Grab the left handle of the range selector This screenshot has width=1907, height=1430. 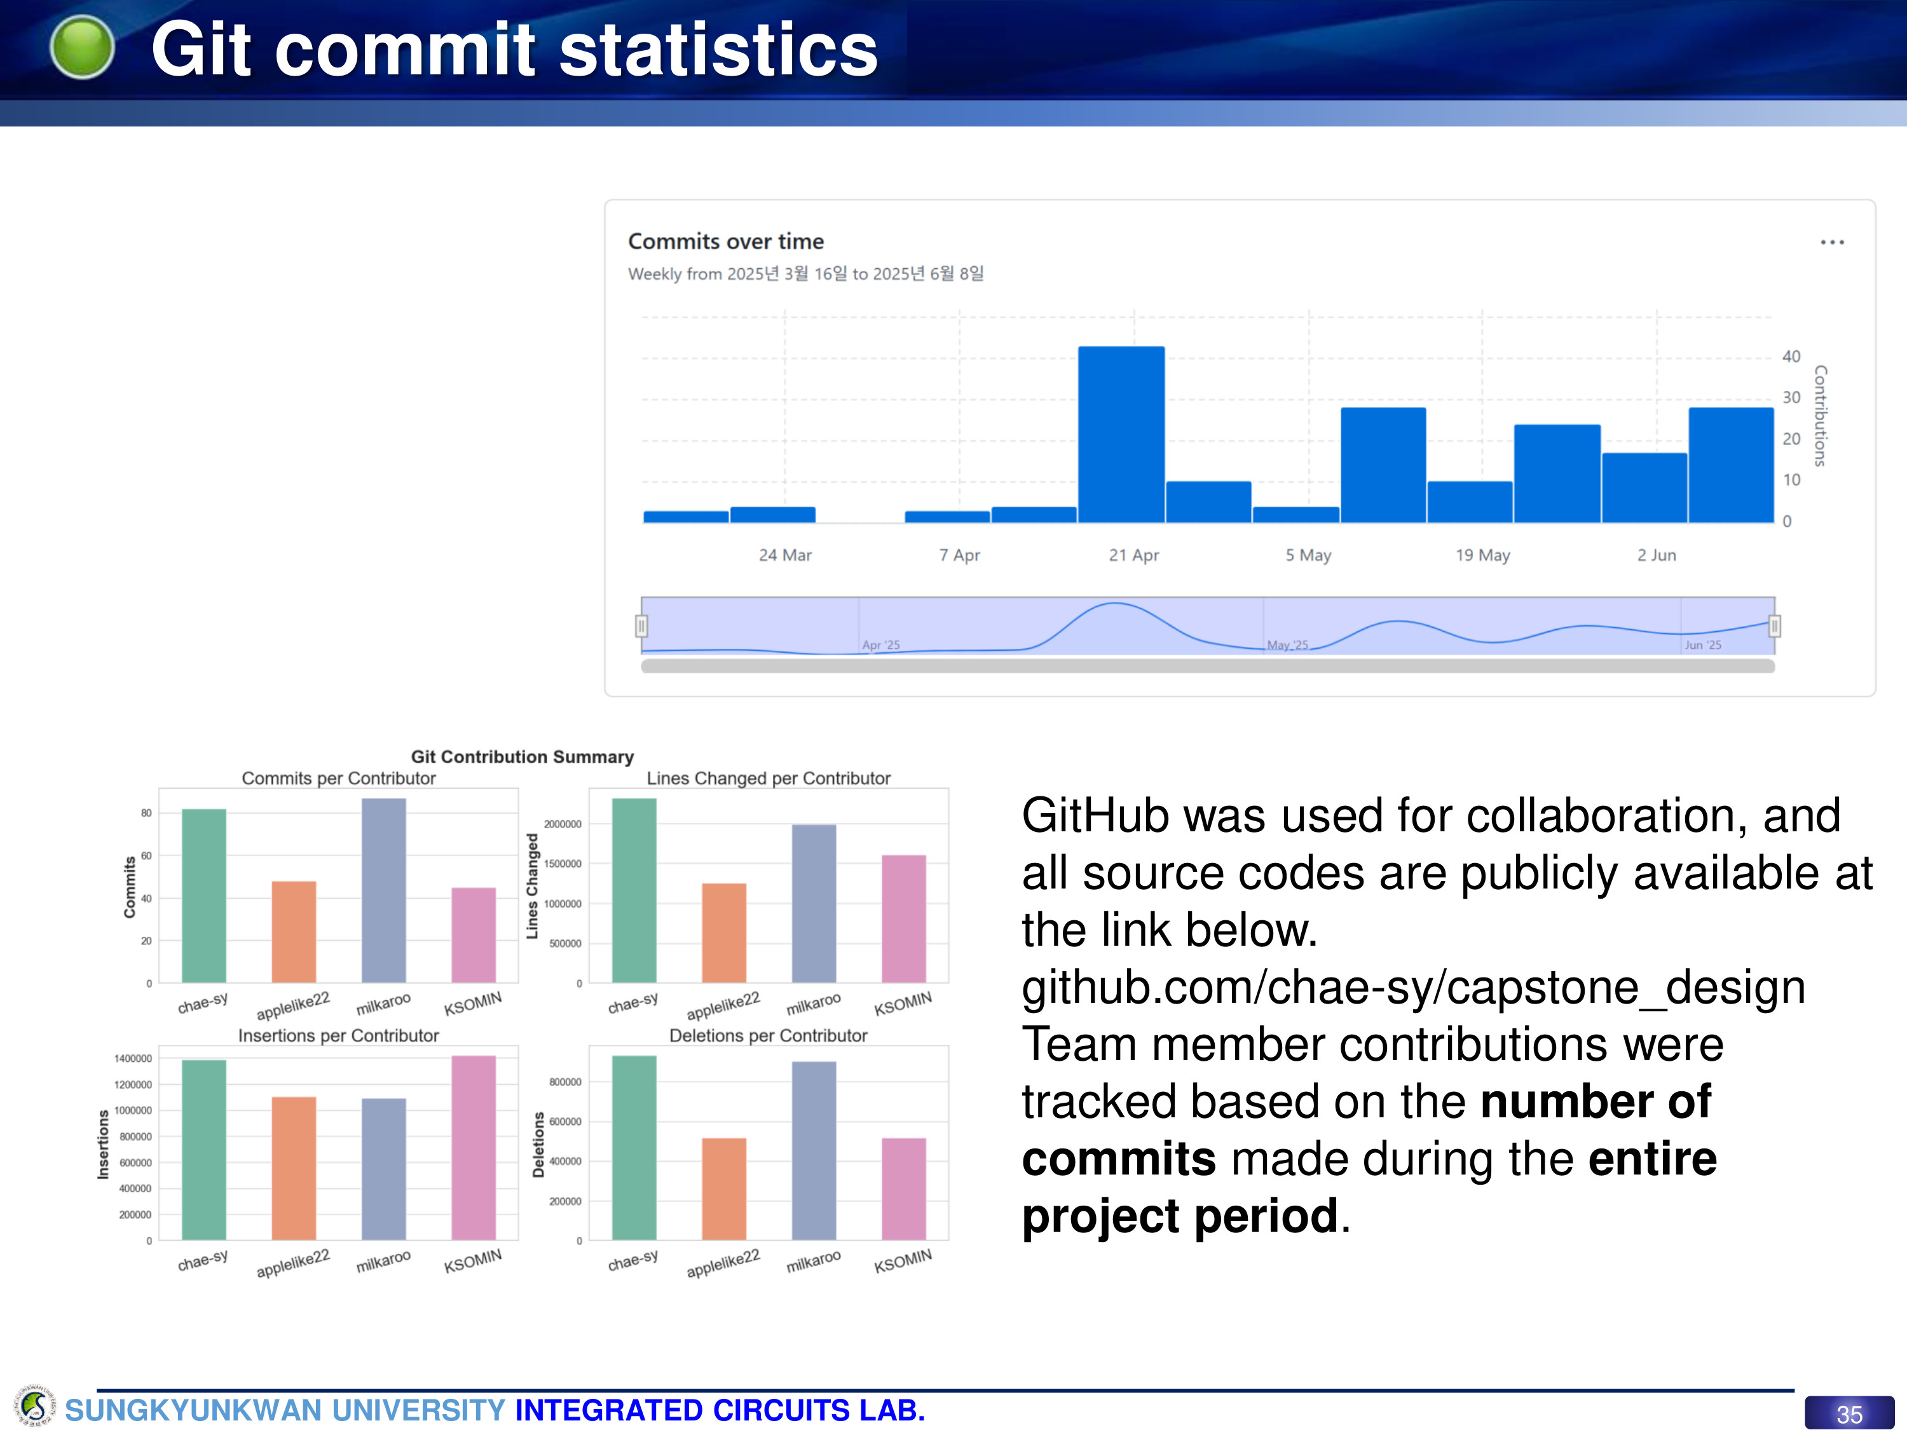(641, 626)
